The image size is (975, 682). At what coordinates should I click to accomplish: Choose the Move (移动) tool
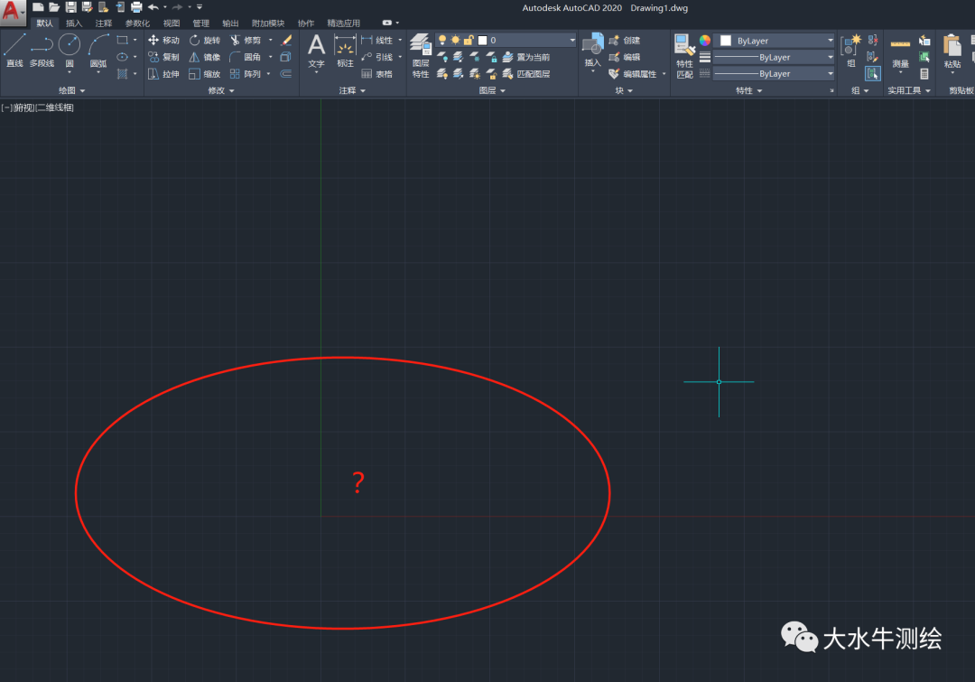(163, 41)
